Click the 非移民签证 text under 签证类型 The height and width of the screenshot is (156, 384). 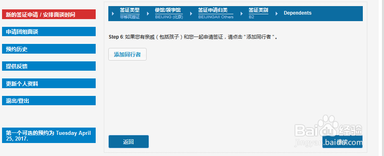130,17
